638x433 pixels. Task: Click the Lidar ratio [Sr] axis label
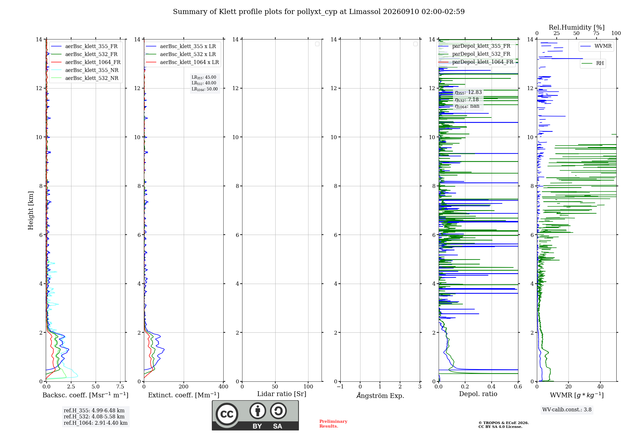point(282,394)
